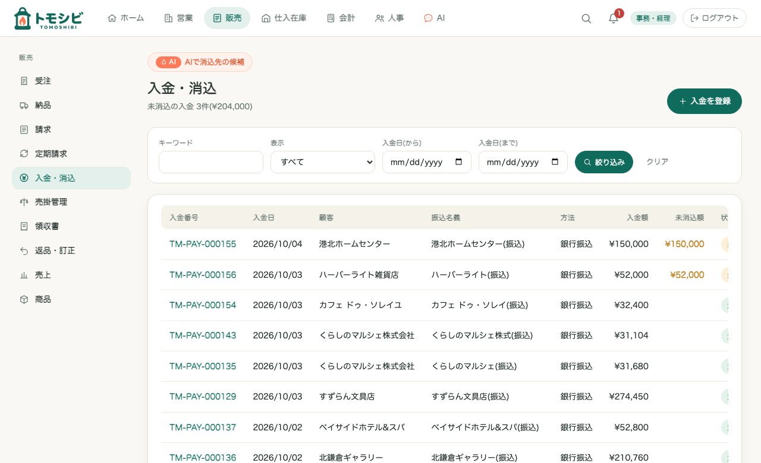
Task: Click the 入金・消込 yen icon
Action: point(24,178)
